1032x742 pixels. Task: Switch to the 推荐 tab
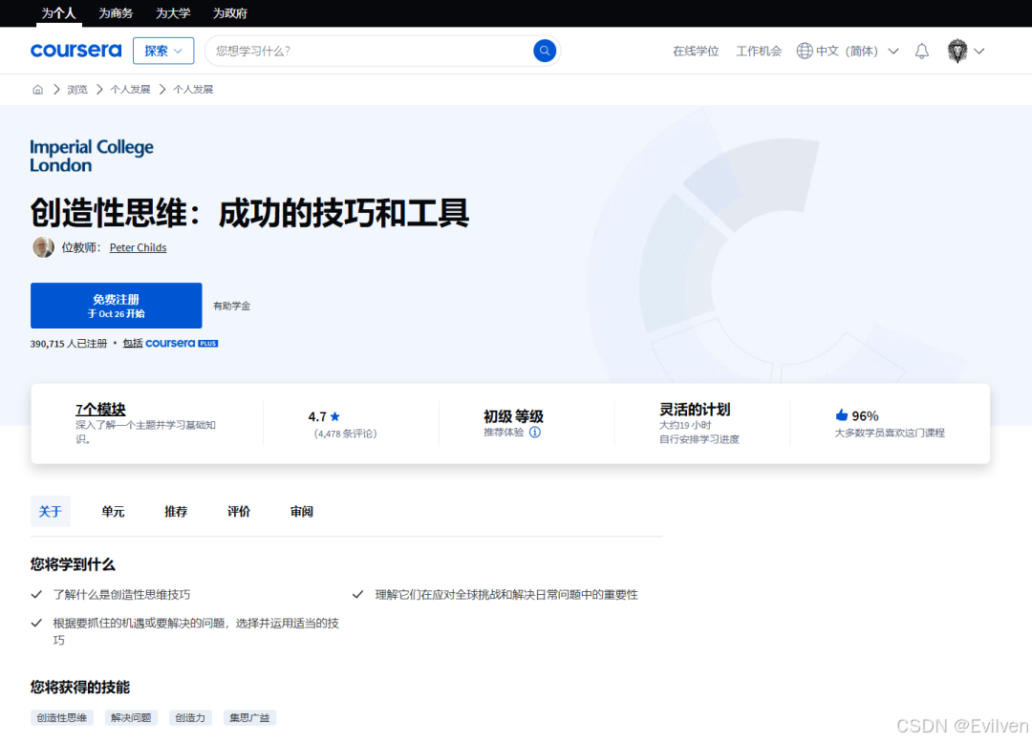(176, 512)
